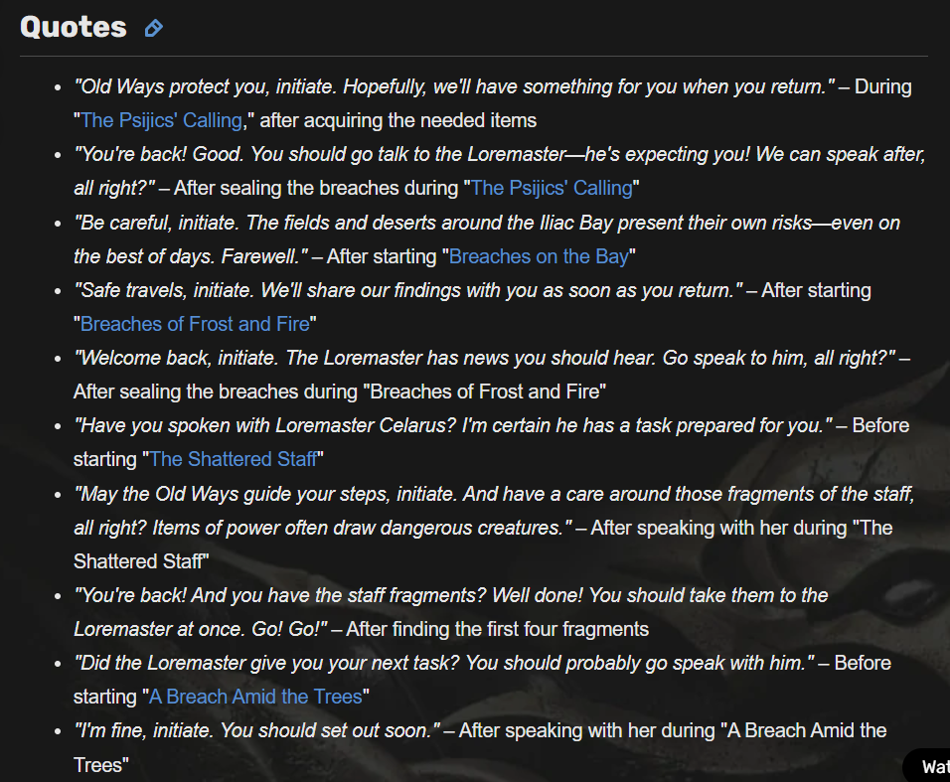Viewport: 950px width, 782px height.
Task: Open The Psijics' Calling link after sealing breaches
Action: [552, 189]
